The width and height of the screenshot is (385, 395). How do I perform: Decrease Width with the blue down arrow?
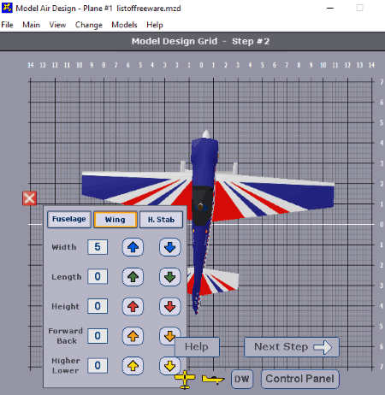click(x=170, y=247)
